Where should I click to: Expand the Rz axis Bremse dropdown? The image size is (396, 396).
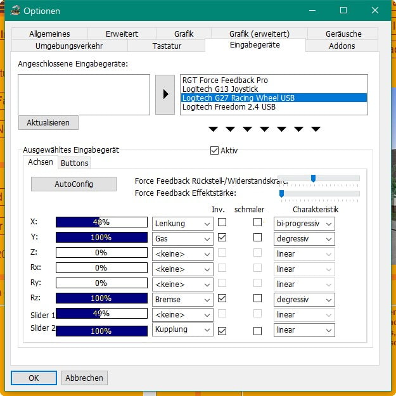coord(182,299)
